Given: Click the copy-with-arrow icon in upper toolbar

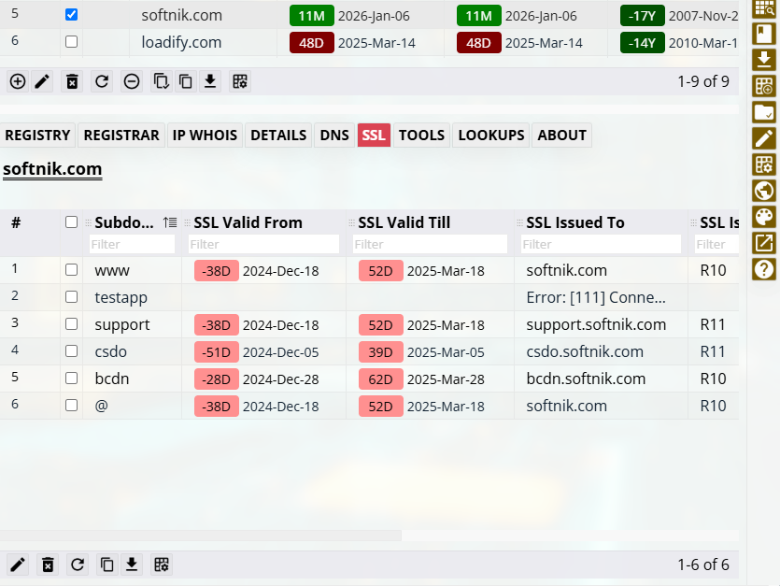Looking at the screenshot, I should 161,81.
